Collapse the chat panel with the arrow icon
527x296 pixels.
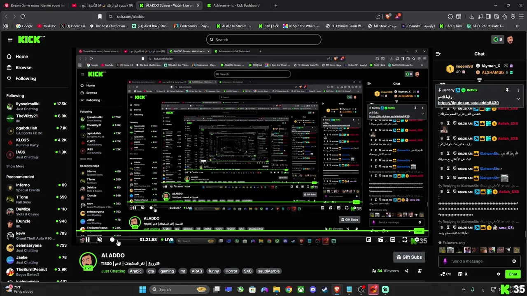tap(438, 54)
